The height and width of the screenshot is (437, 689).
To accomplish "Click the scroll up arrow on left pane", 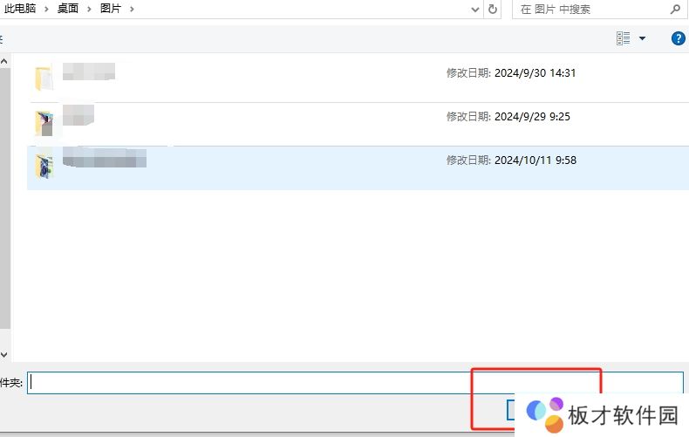I will [4, 62].
